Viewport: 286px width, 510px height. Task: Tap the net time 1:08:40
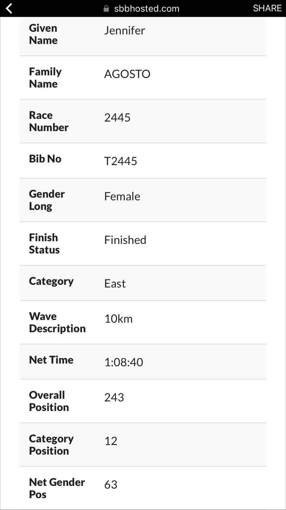pos(124,362)
